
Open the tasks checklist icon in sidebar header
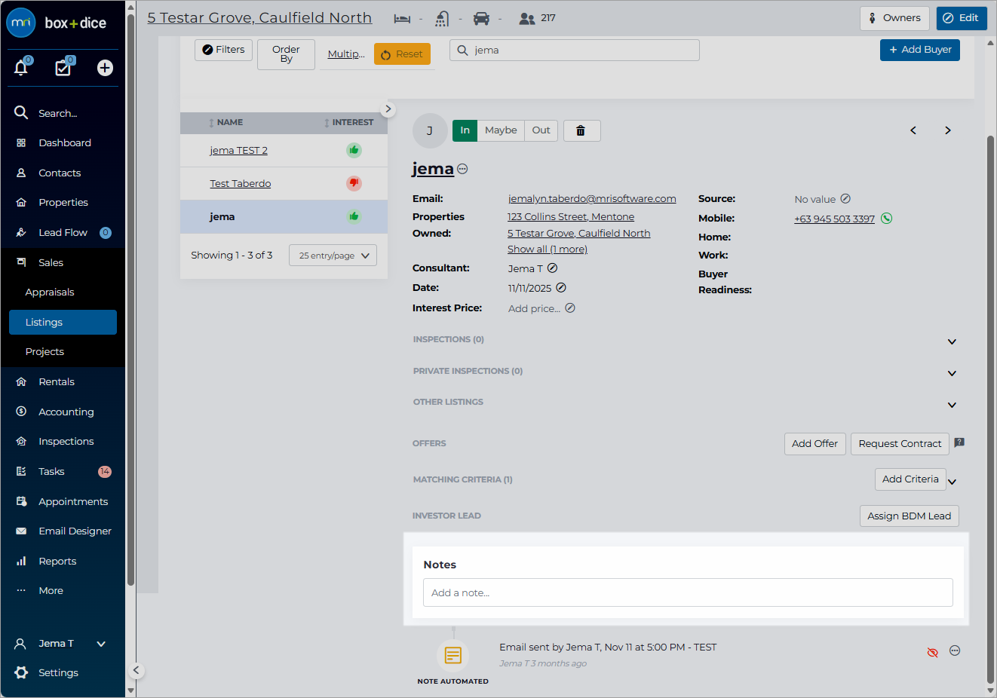[63, 68]
